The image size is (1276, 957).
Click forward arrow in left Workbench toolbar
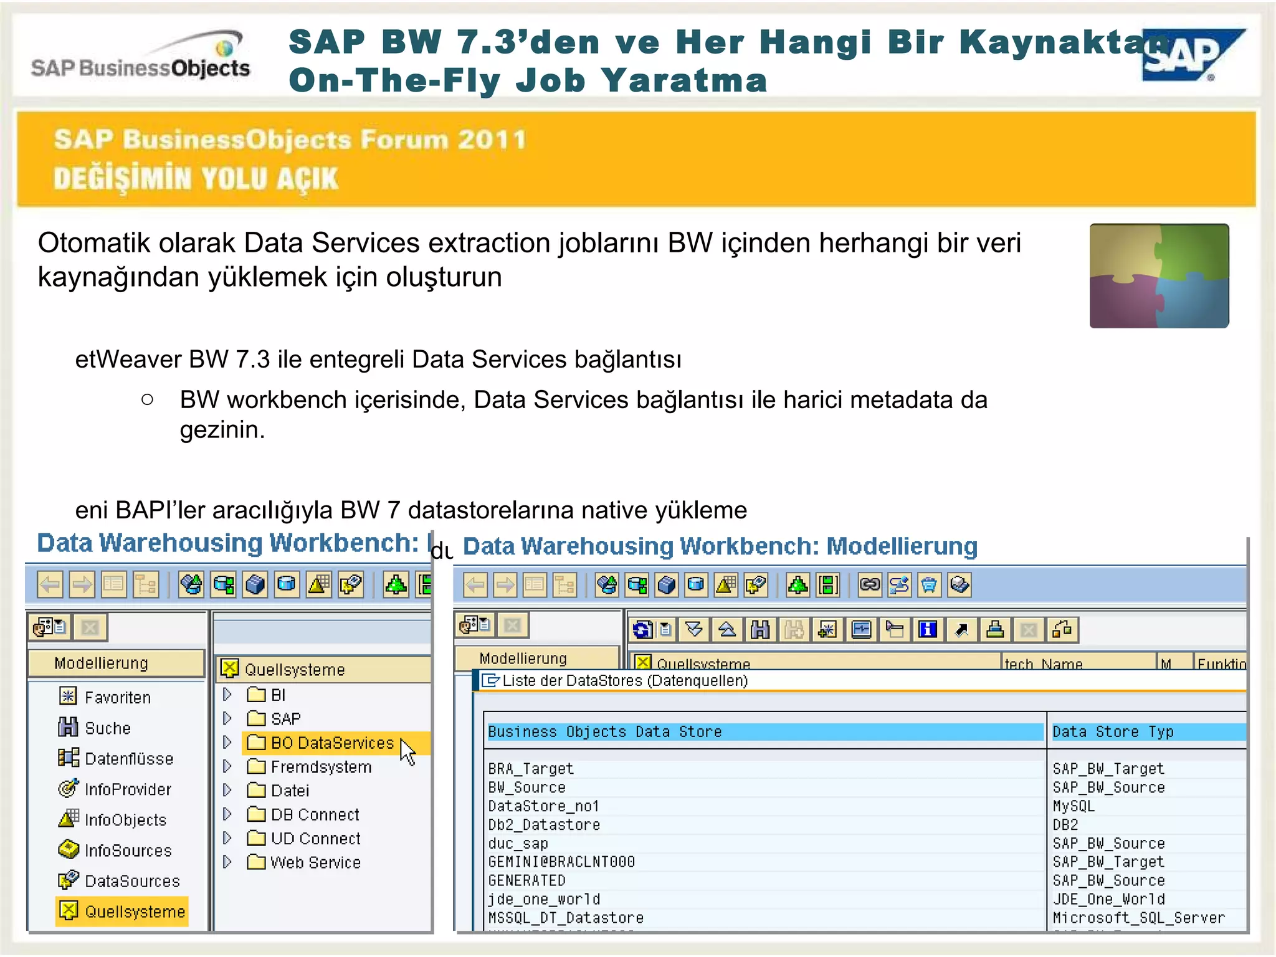(x=82, y=584)
